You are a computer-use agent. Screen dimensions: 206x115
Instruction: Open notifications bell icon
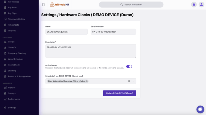[x=194, y=4]
